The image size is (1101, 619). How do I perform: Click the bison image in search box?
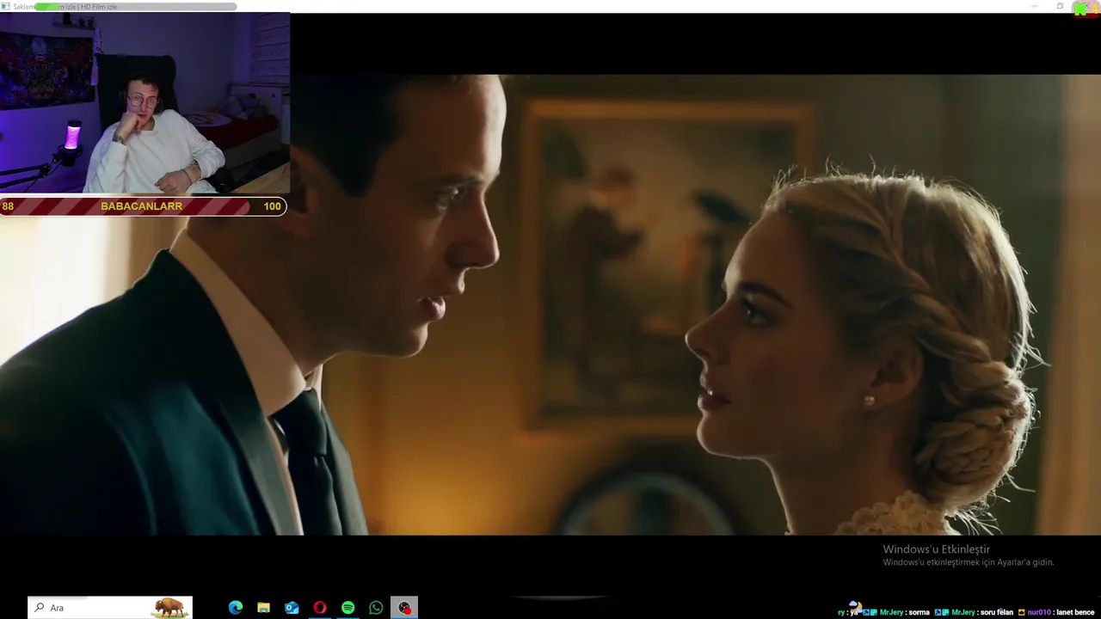(x=169, y=608)
